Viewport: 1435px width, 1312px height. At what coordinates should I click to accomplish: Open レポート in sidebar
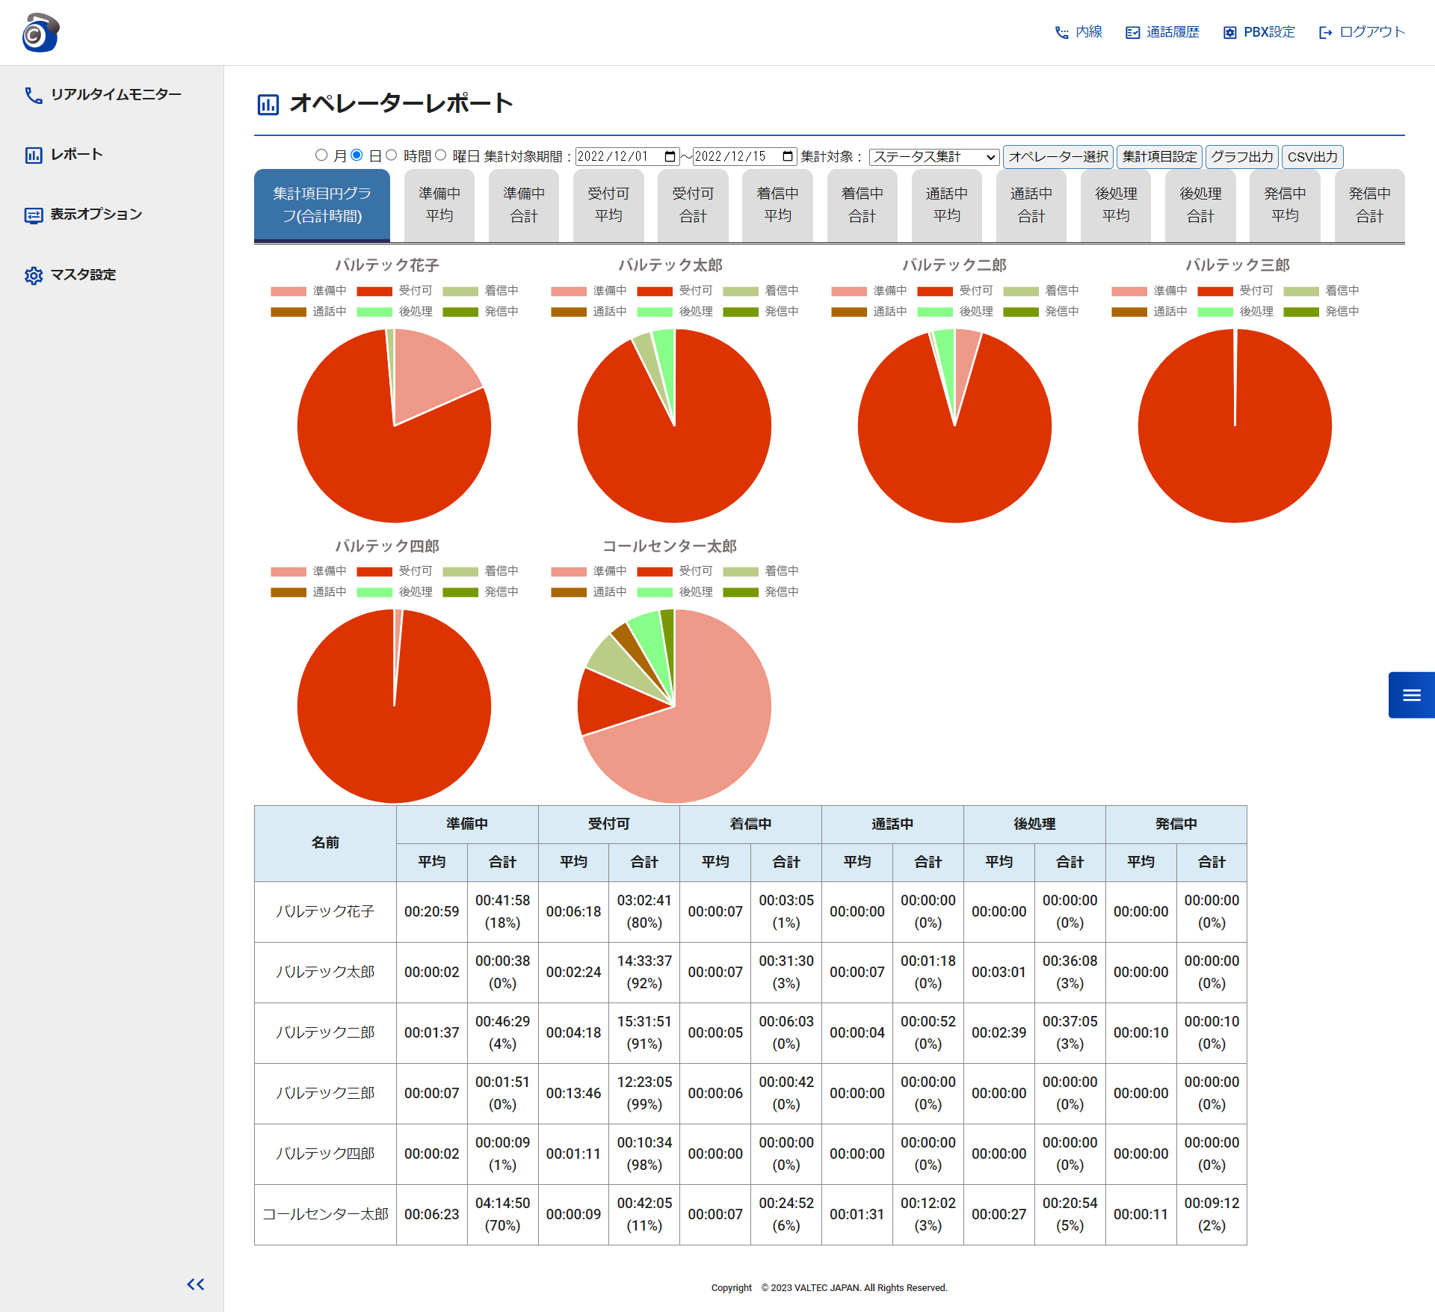coord(76,155)
